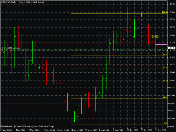Click the 0.9875 price axis label
The width and height of the screenshot is (176, 132).
(x=171, y=111)
